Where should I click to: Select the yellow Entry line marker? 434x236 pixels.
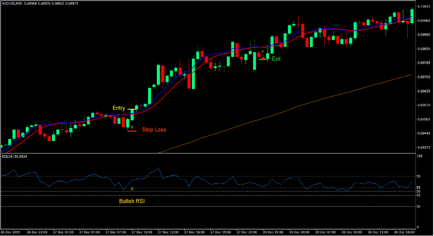[x=132, y=109]
